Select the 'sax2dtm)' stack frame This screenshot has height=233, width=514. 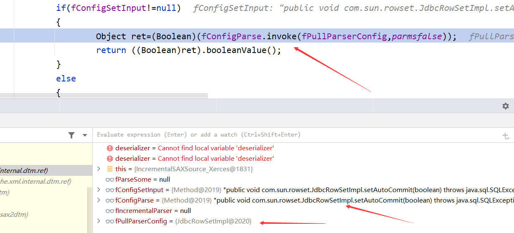pos(44,215)
